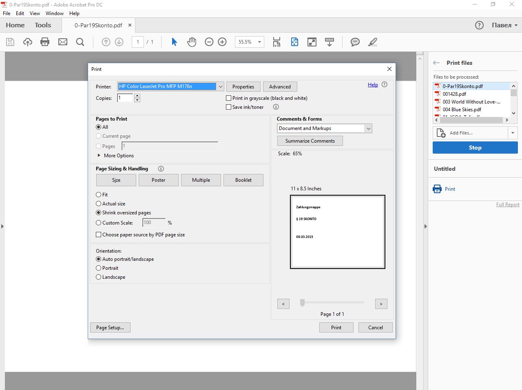
Task: Enable Print in grayscale checkbox
Action: point(229,98)
